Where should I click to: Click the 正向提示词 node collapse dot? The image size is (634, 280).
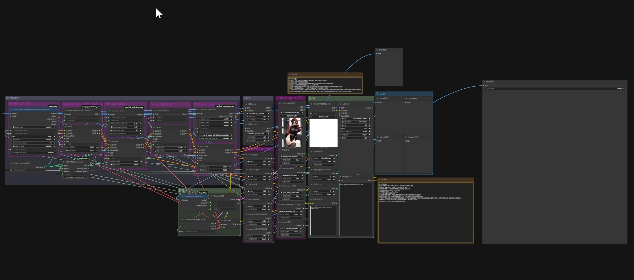[x=340, y=177]
